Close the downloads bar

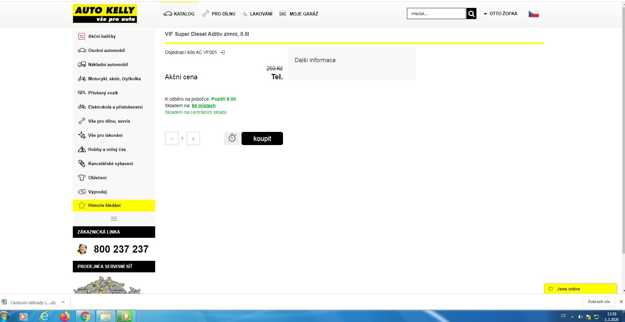(621, 302)
